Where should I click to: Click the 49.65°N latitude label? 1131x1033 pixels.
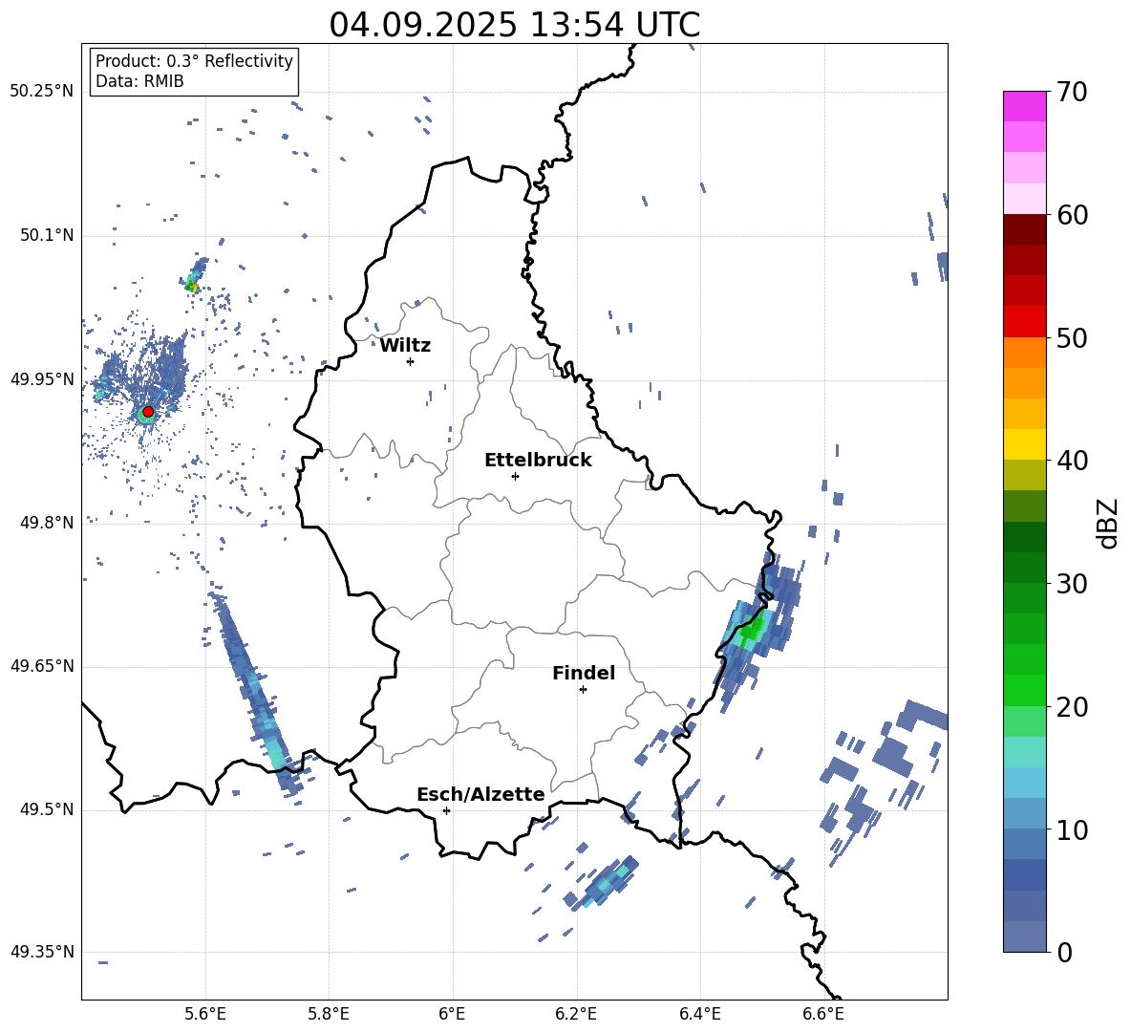pos(42,666)
